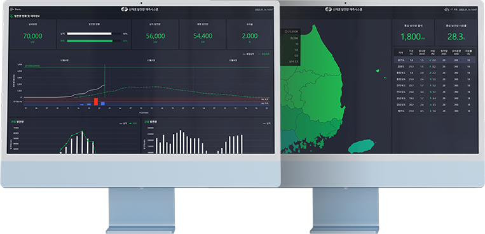
Task: Click the 54,400 kW value card
Action: 203,34
